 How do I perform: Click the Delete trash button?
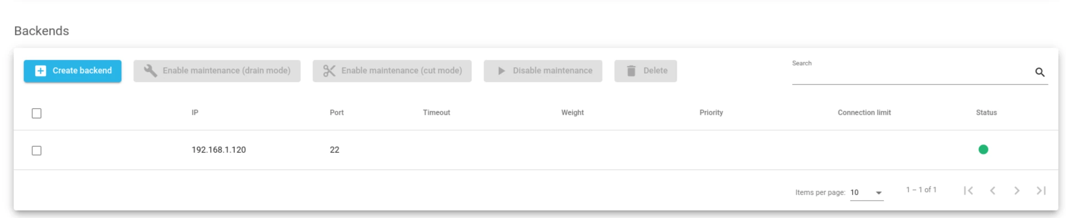coord(645,71)
